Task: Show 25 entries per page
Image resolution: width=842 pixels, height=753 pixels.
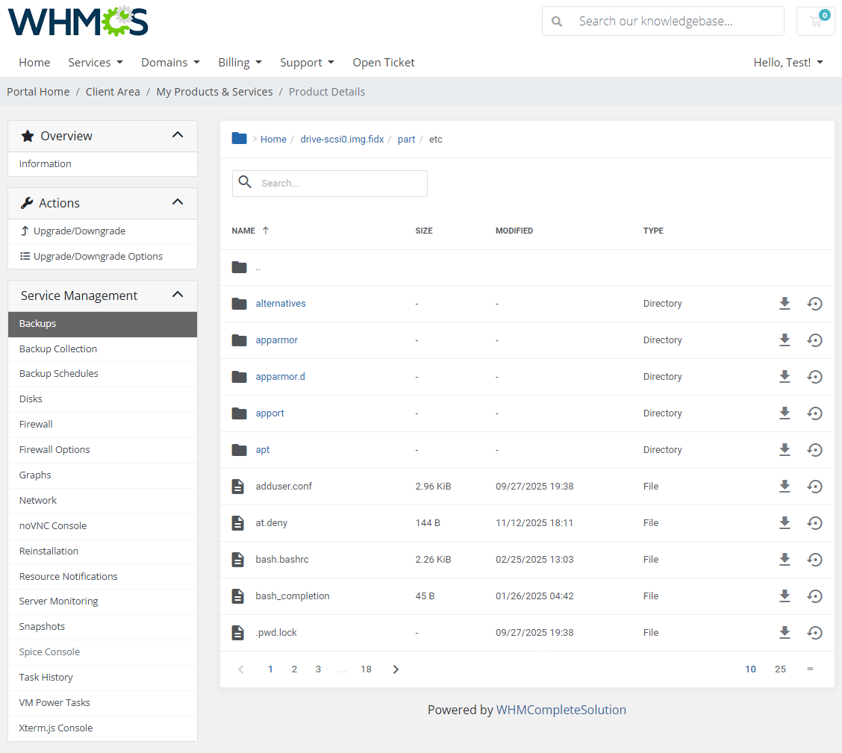Action: 780,669
